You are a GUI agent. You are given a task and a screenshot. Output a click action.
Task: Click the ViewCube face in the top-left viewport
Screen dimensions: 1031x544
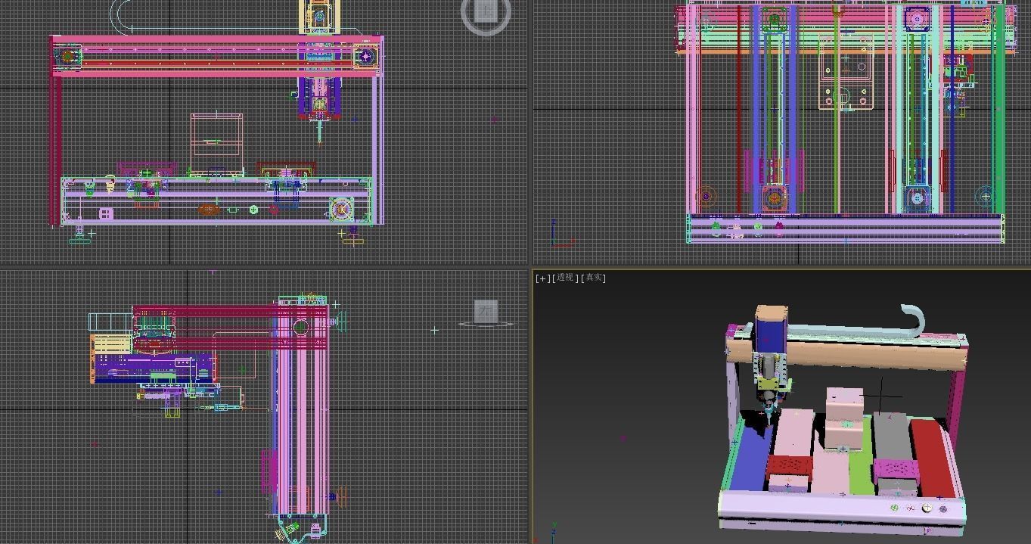pyautogui.click(x=486, y=11)
